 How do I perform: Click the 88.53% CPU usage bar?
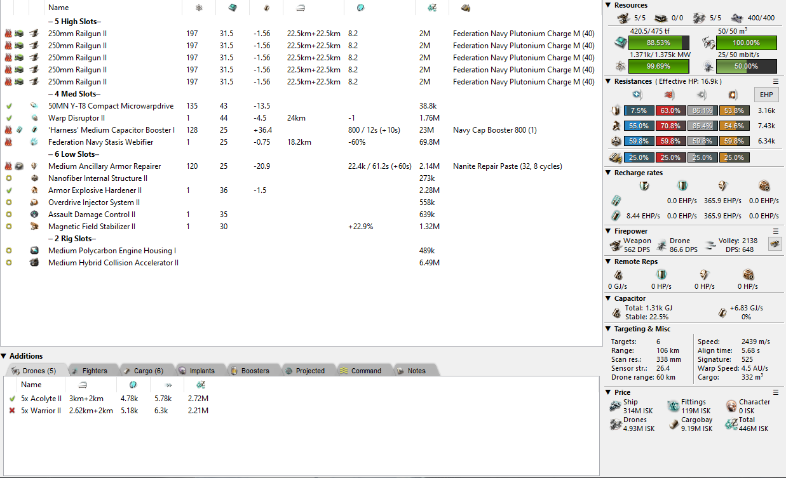pyautogui.click(x=658, y=43)
